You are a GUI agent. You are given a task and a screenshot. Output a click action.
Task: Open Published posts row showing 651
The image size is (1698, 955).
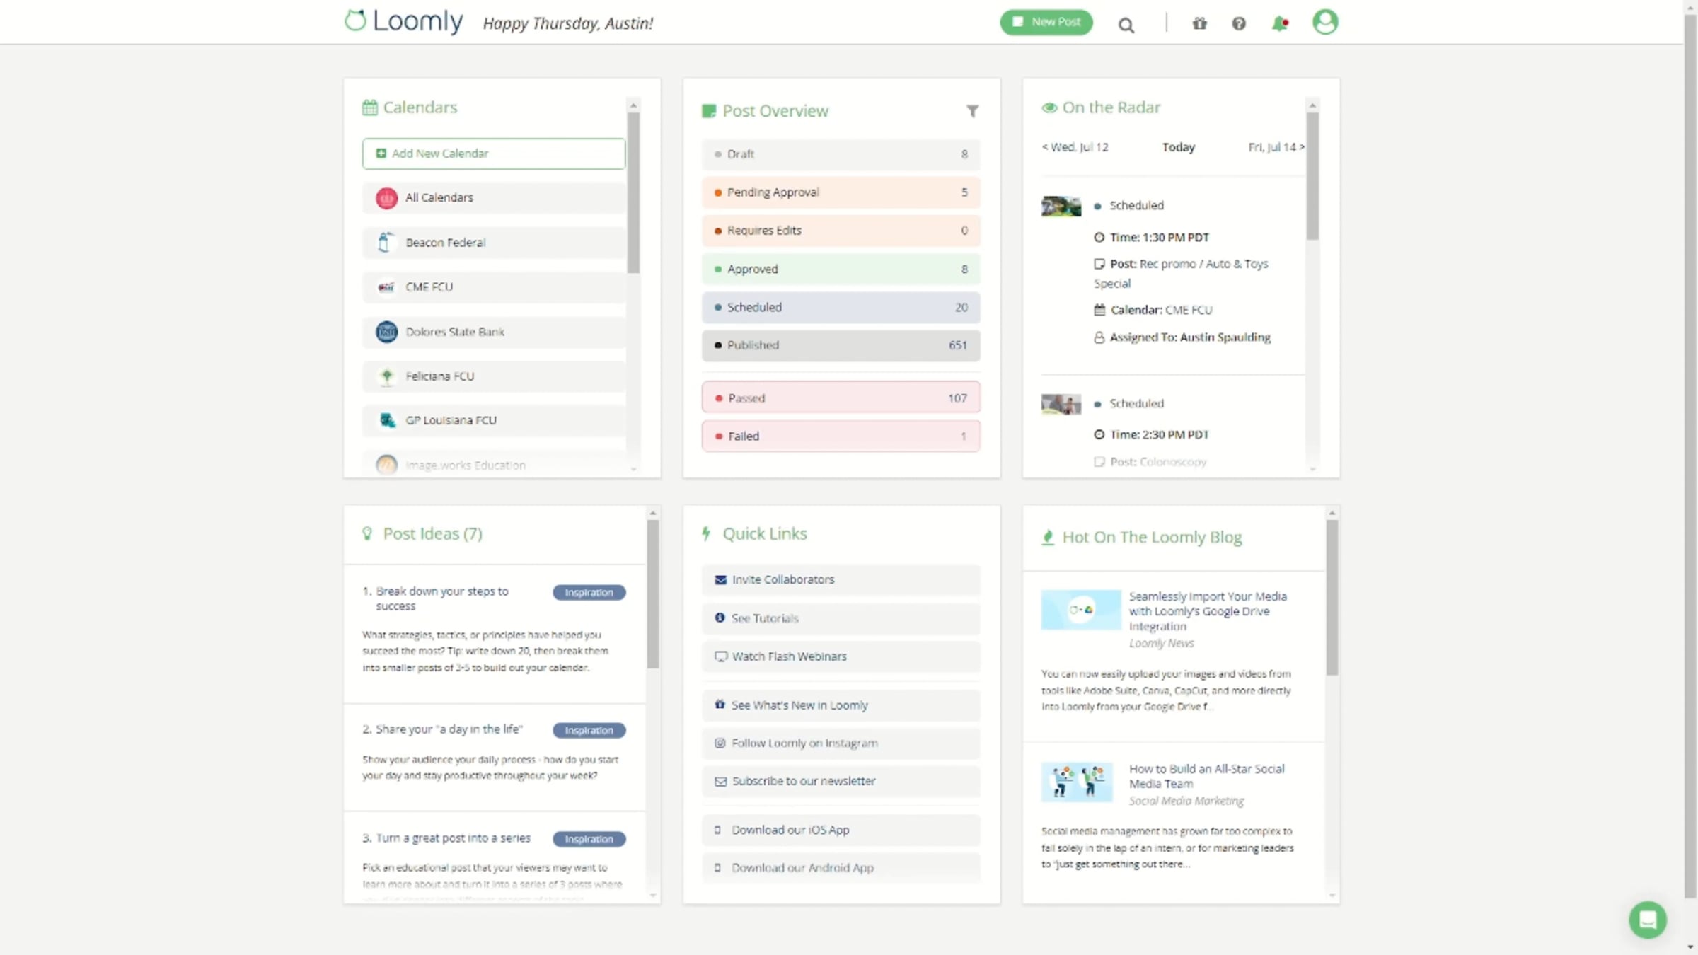(841, 345)
